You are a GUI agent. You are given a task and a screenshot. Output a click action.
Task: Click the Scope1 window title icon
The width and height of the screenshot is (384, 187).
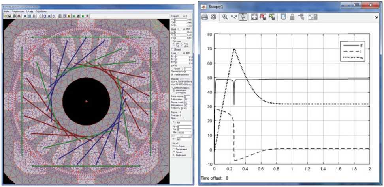click(x=203, y=7)
